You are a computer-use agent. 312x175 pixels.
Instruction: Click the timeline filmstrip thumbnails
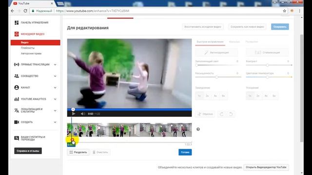click(129, 130)
